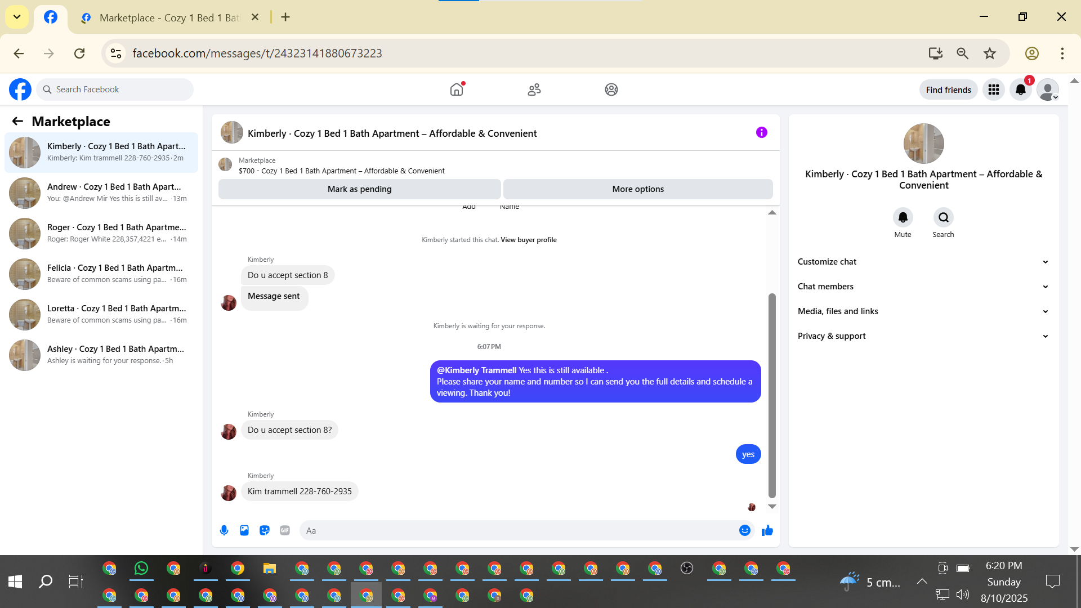
Task: Expand Chat members section
Action: coord(923,287)
